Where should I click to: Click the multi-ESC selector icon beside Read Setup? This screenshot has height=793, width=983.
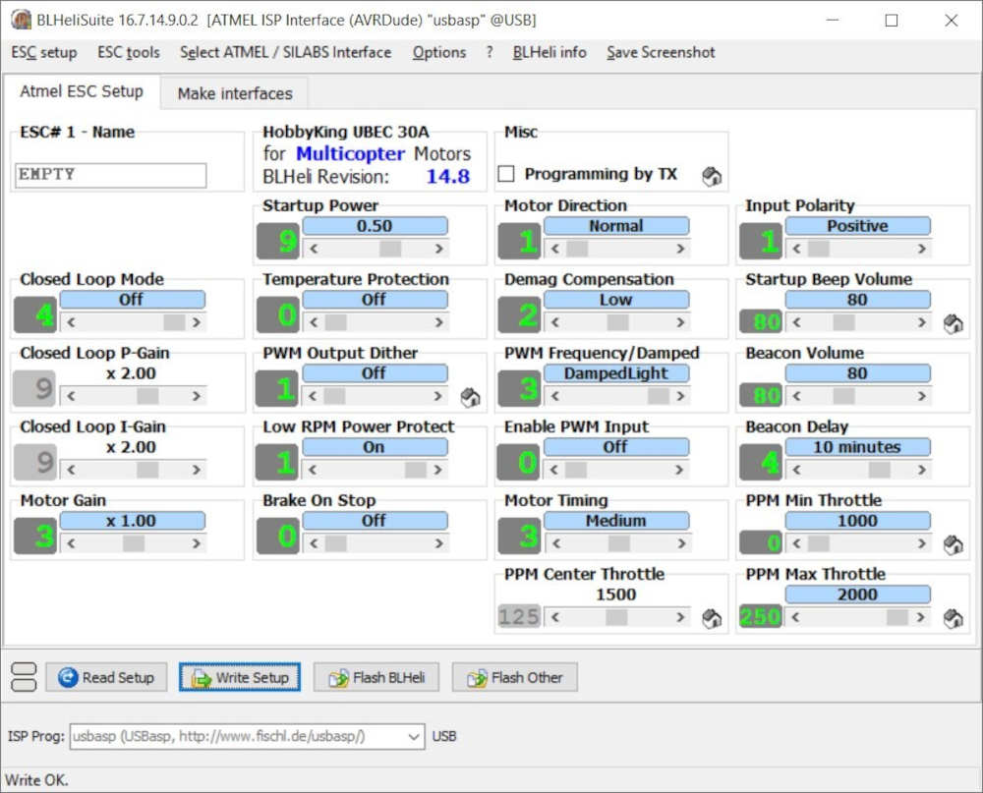24,677
